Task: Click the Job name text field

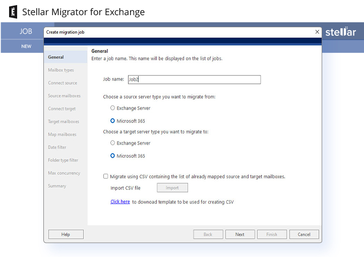Action: 194,80
